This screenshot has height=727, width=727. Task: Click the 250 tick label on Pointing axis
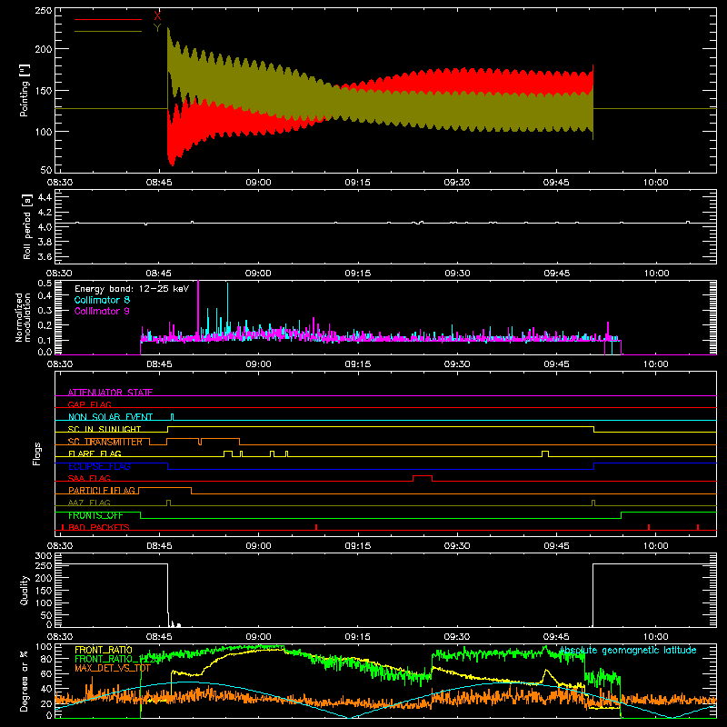click(x=43, y=11)
